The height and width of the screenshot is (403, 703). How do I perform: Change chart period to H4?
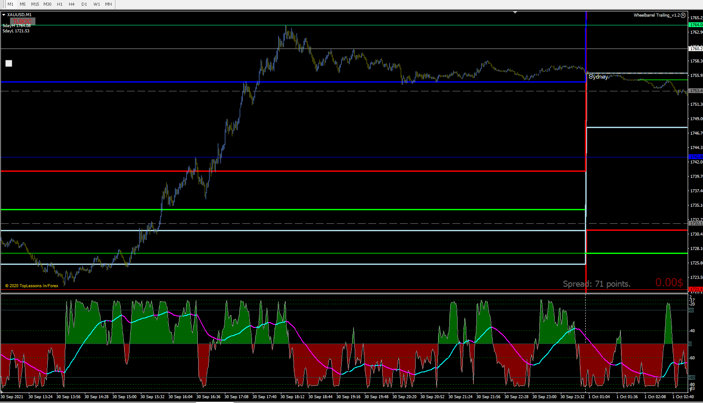72,4
